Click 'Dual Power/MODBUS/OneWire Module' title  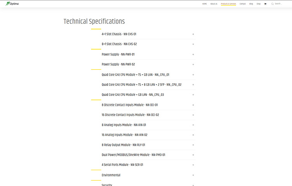pyautogui.click(x=133, y=155)
